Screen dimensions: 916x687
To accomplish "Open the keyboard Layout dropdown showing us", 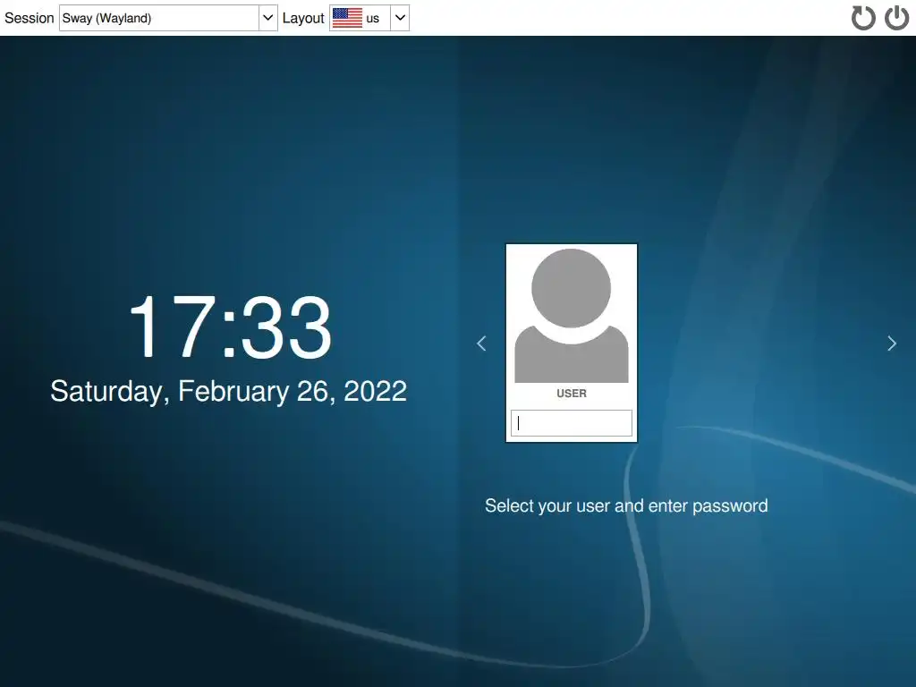I will click(369, 18).
